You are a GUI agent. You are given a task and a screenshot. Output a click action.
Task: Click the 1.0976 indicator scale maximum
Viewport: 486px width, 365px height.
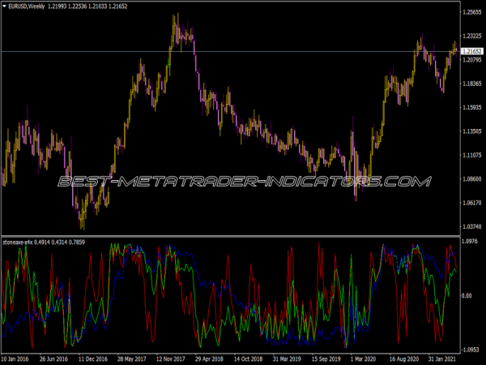click(471, 243)
